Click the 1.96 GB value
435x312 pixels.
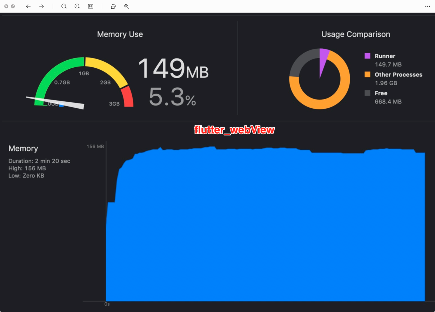tap(386, 83)
